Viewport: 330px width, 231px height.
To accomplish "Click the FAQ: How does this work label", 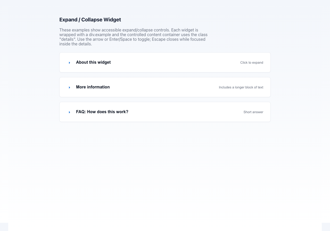I will tap(102, 112).
